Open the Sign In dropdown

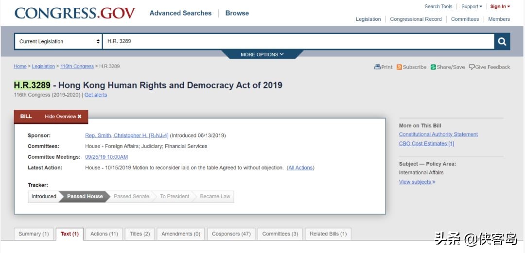500,7
